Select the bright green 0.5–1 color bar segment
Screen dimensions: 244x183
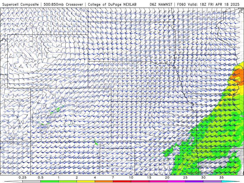pyautogui.click(x=50, y=181)
